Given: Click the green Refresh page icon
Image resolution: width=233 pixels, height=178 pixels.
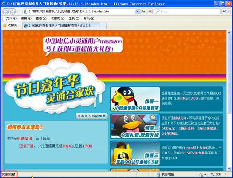Looking at the screenshot, I should pos(143,11).
